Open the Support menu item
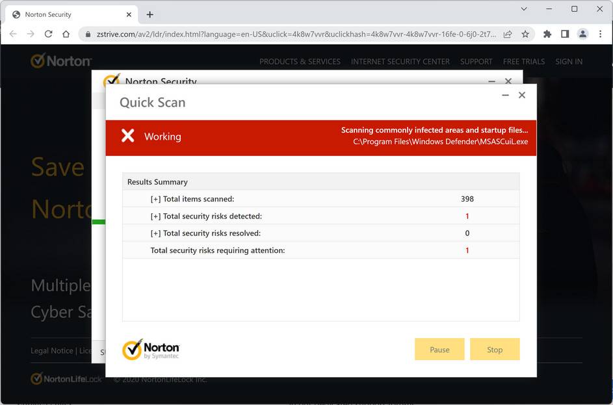Viewport: 613px width, 405px height. click(476, 62)
